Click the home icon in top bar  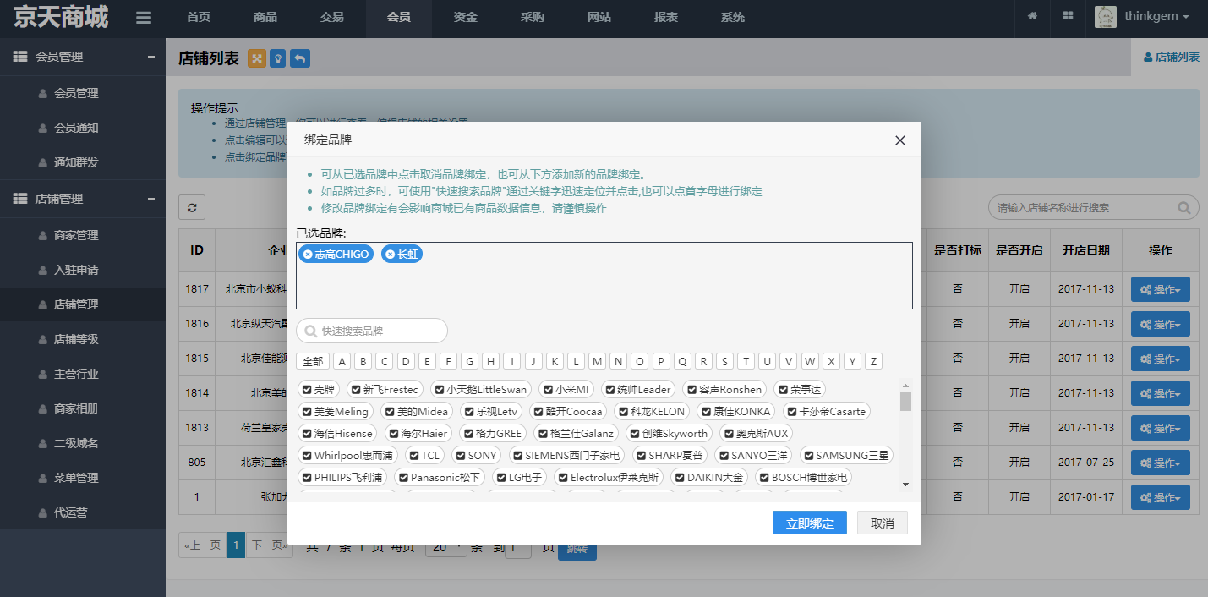tap(1032, 16)
